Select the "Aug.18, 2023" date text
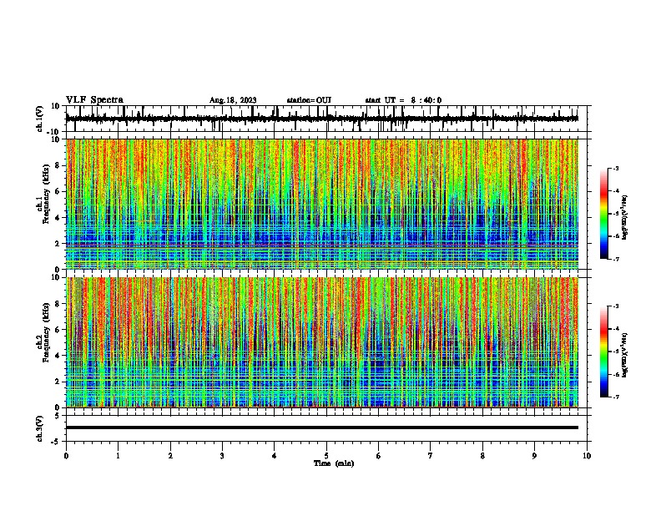The height and width of the screenshot is (511, 661). pyautogui.click(x=233, y=100)
